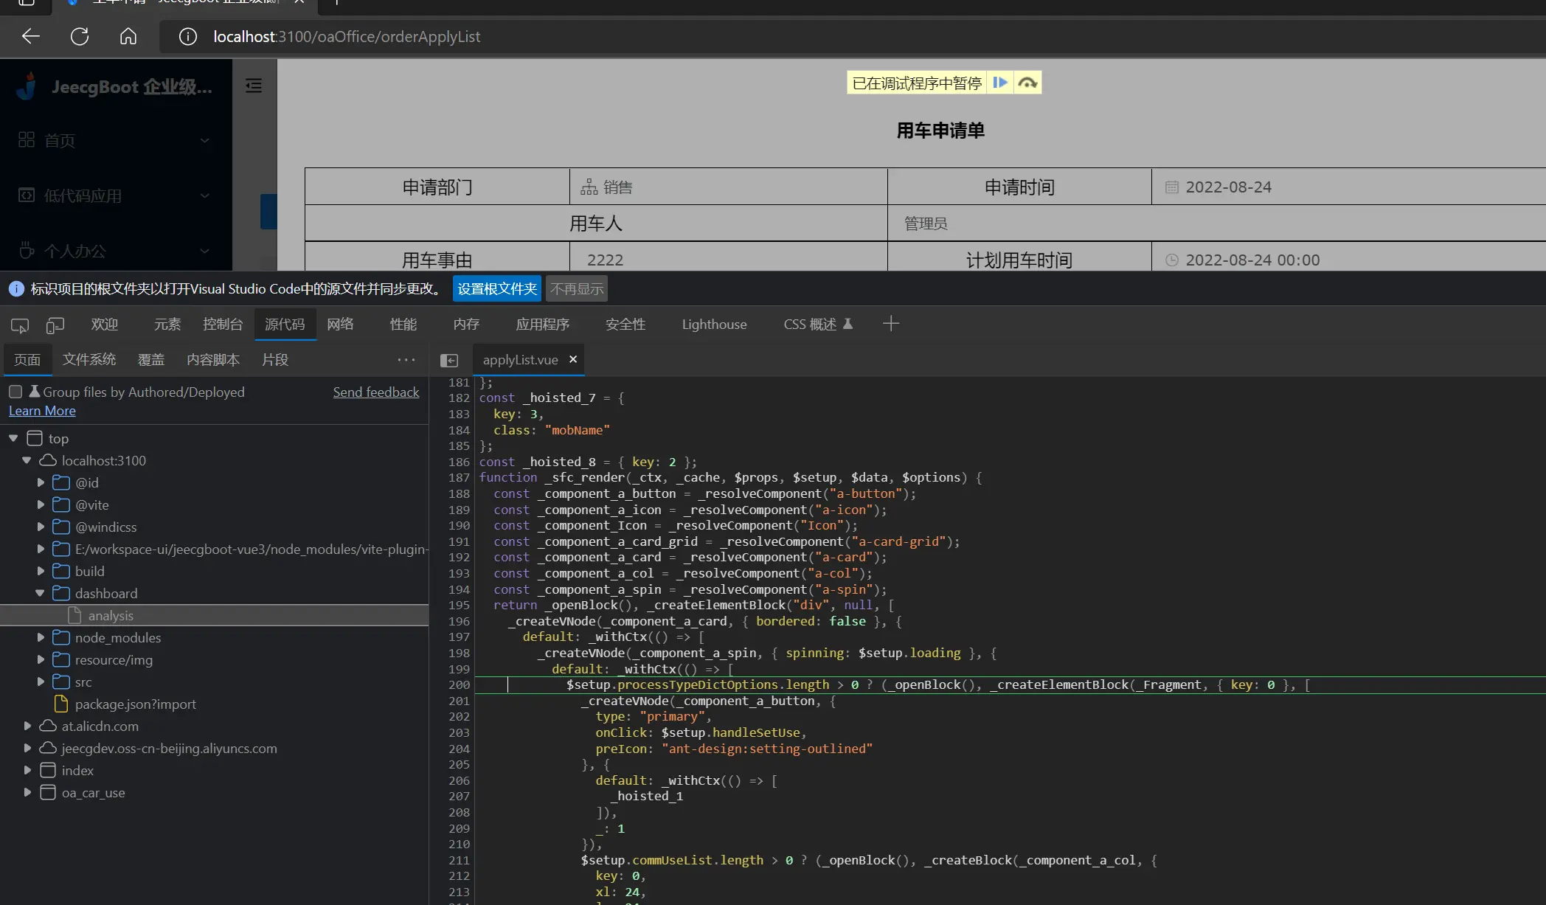1546x905 pixels.
Task: Click the 覆盖 sidebar tab icon
Action: (x=150, y=358)
